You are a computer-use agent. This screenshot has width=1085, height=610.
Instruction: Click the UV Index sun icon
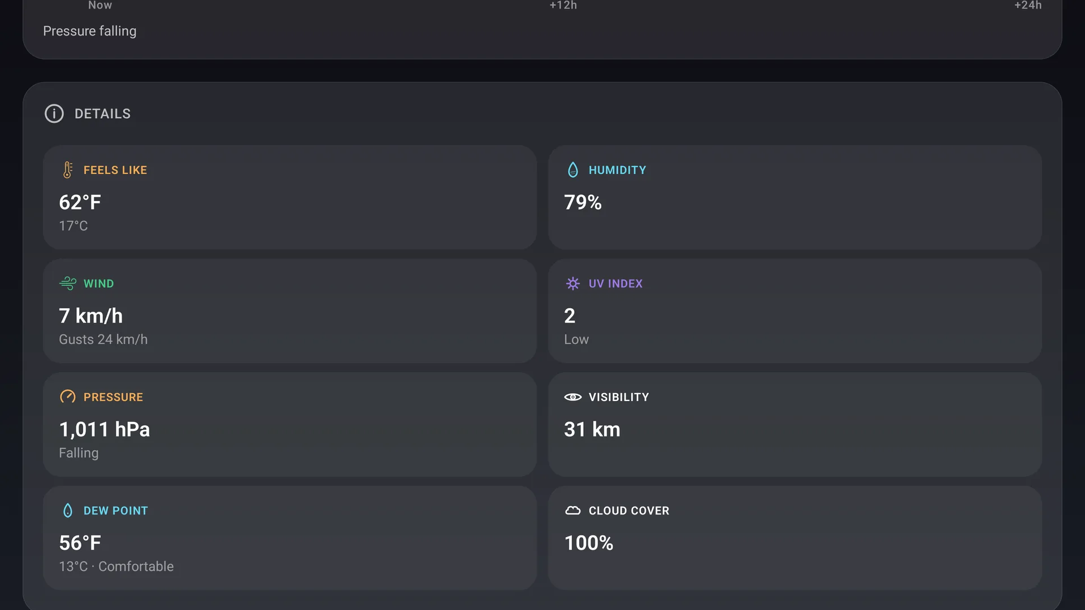pyautogui.click(x=573, y=284)
